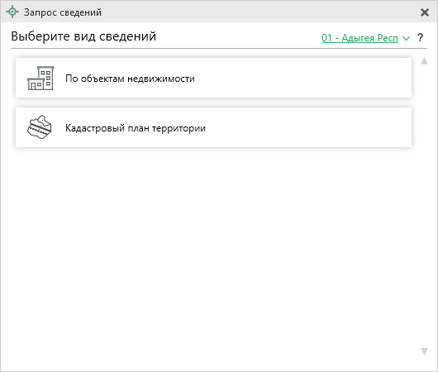Open help with the question mark icon
This screenshot has width=438, height=372.
(420, 37)
